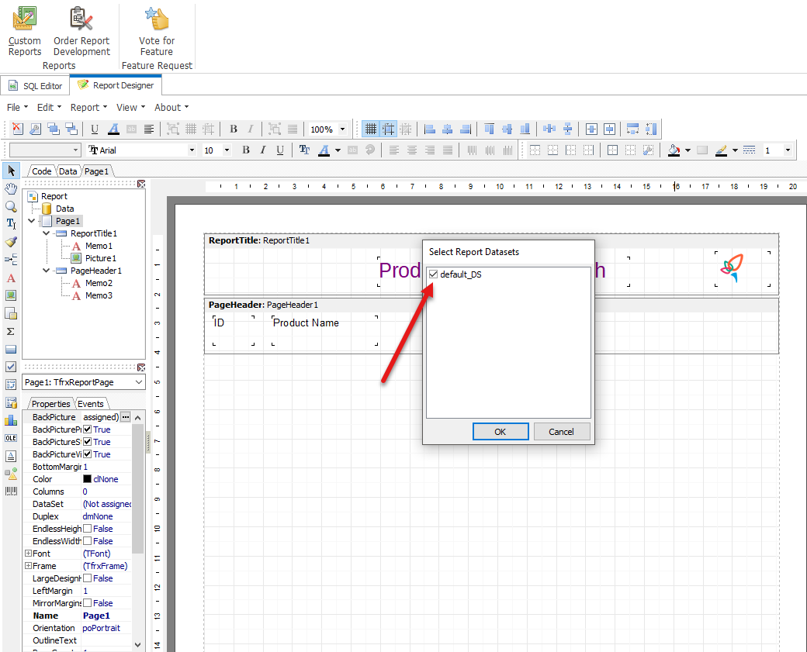807x652 pixels.
Task: Toggle the MirrorMargins property checkbox
Action: tap(88, 603)
